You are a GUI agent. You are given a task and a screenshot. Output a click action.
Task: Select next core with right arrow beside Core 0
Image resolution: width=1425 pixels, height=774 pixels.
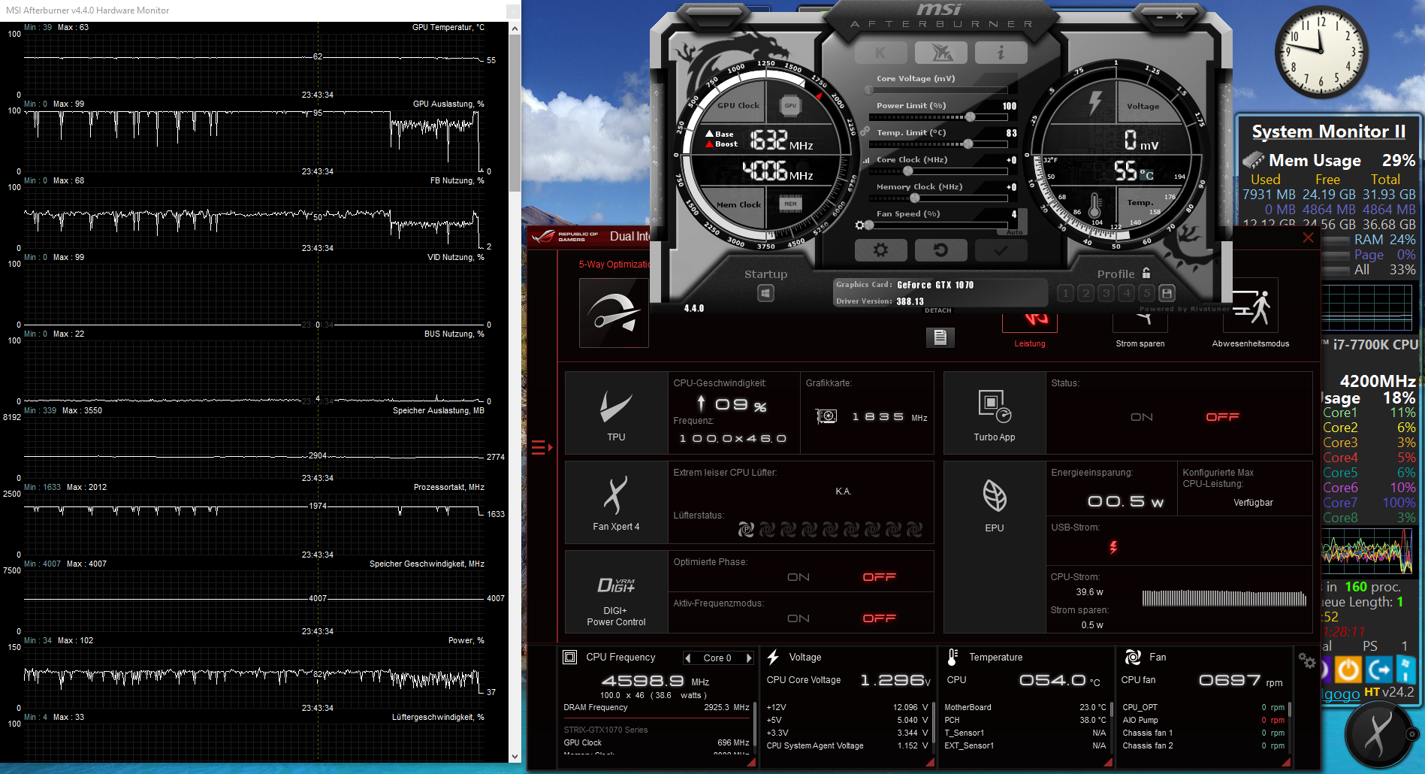pos(748,658)
